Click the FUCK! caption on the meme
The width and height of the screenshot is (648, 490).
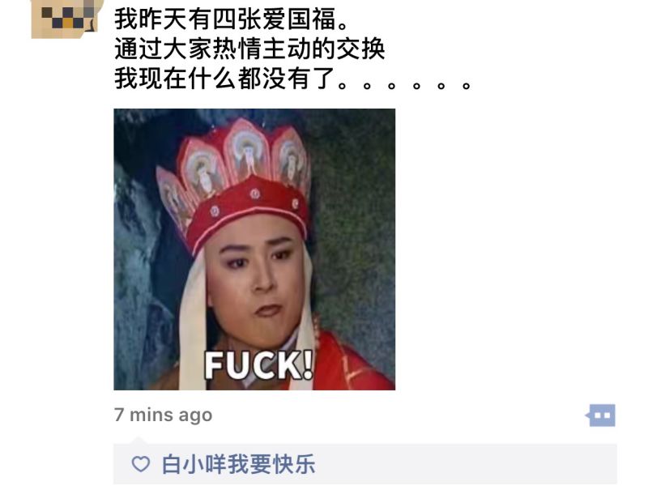pos(259,364)
